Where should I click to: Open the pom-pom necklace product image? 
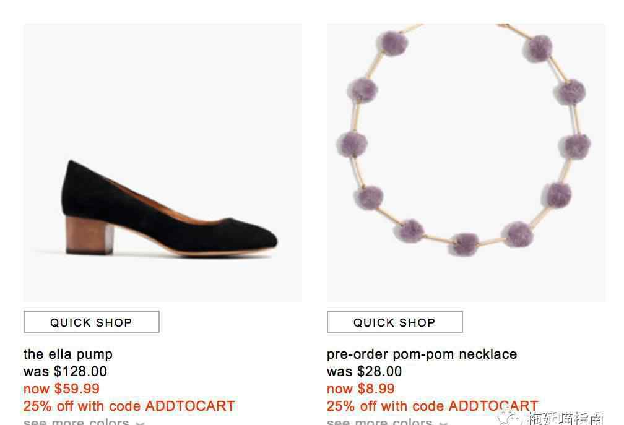[466, 162]
